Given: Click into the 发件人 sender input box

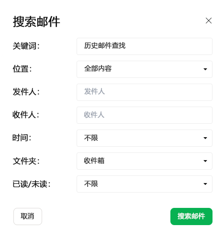Looking at the screenshot, I should pos(145,92).
